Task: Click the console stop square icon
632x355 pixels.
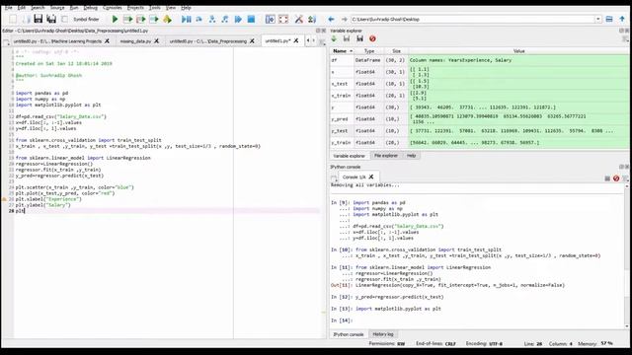Action: [x=607, y=178]
